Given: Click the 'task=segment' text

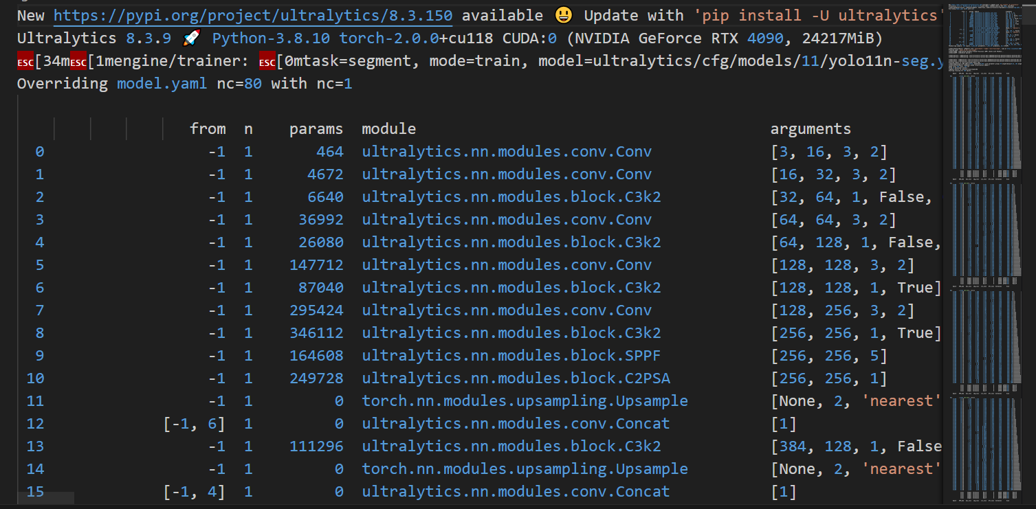Looking at the screenshot, I should point(357,61).
